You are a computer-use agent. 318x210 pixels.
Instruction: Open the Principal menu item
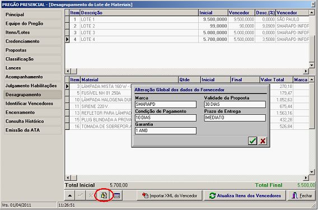click(x=32, y=15)
